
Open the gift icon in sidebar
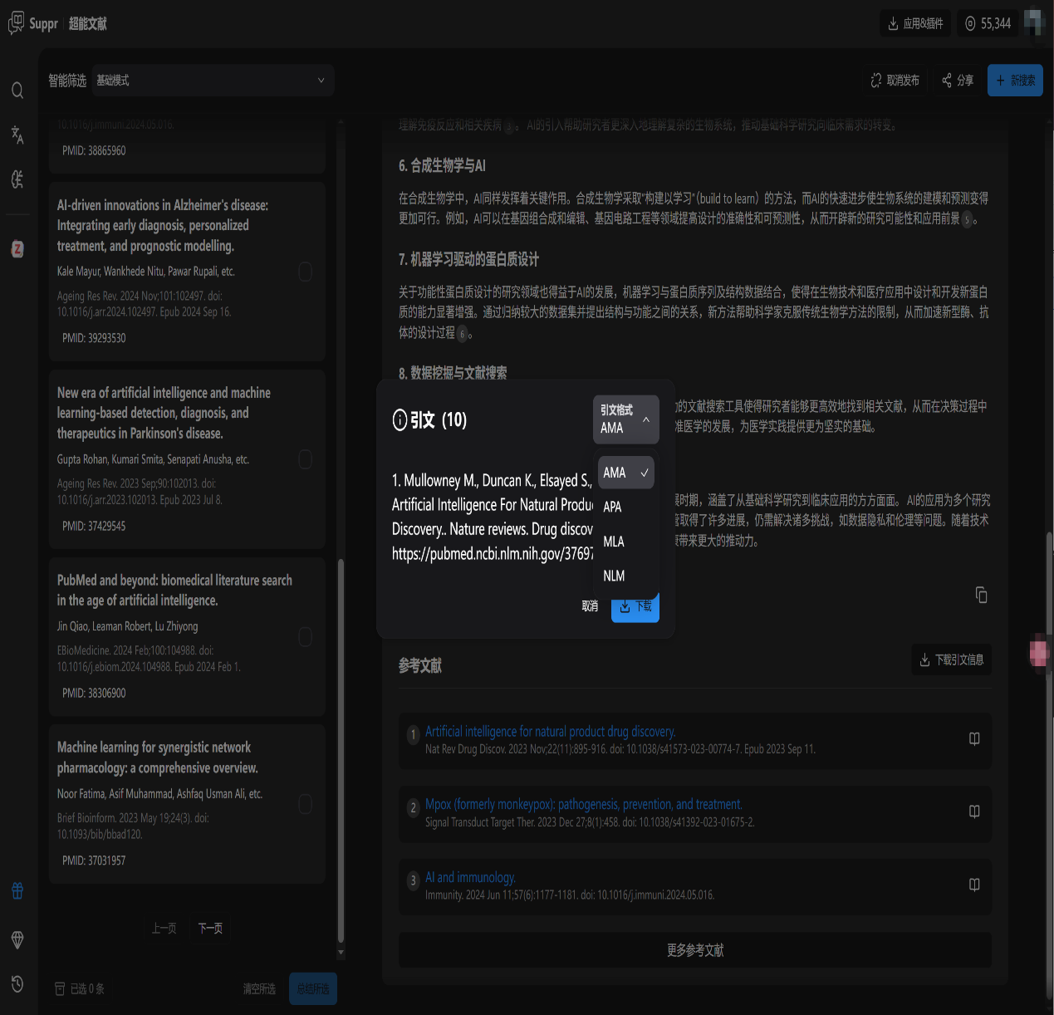[x=17, y=891]
